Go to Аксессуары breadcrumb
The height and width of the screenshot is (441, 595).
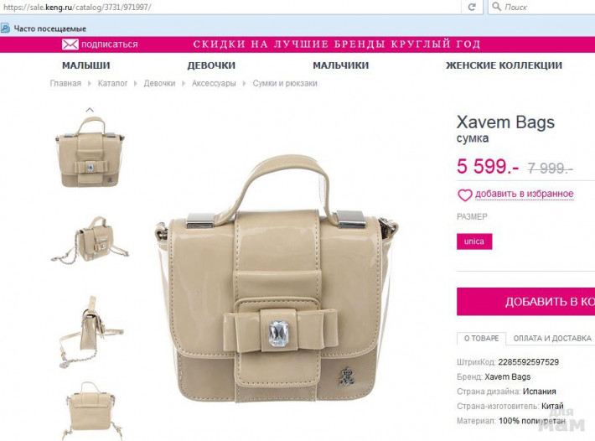[214, 84]
